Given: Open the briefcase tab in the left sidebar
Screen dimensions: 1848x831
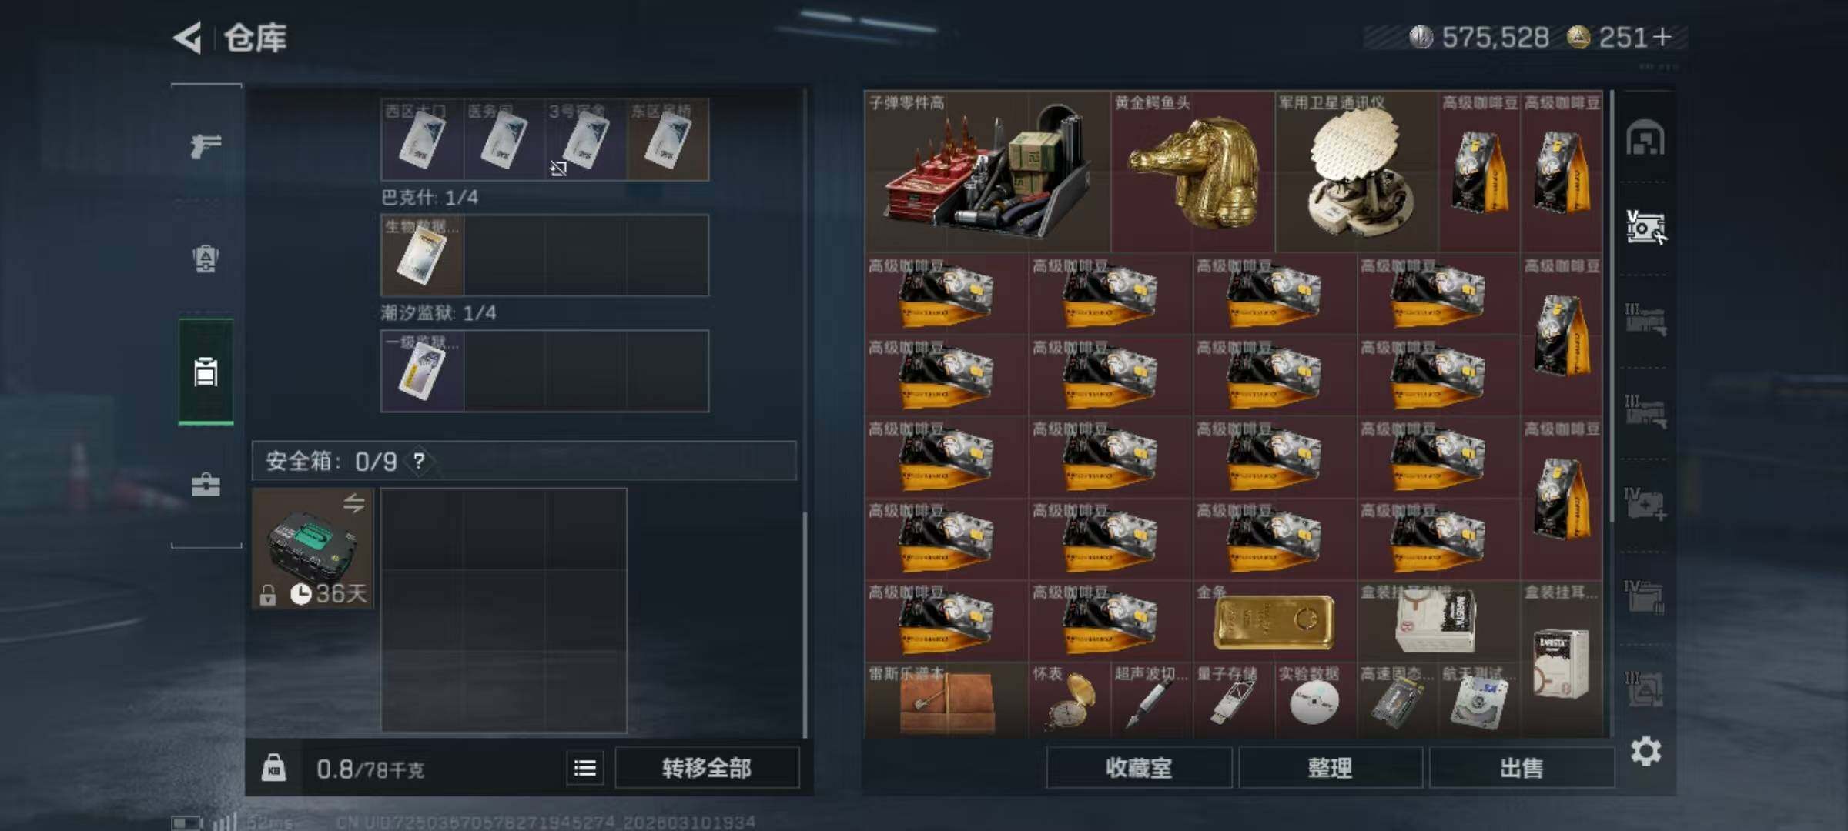Looking at the screenshot, I should pos(206,485).
